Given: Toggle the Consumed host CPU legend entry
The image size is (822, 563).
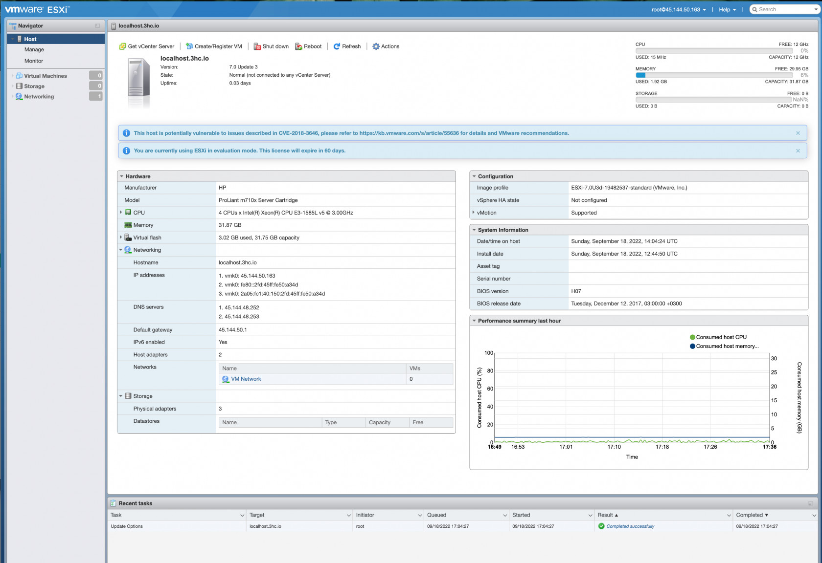Looking at the screenshot, I should coord(717,337).
